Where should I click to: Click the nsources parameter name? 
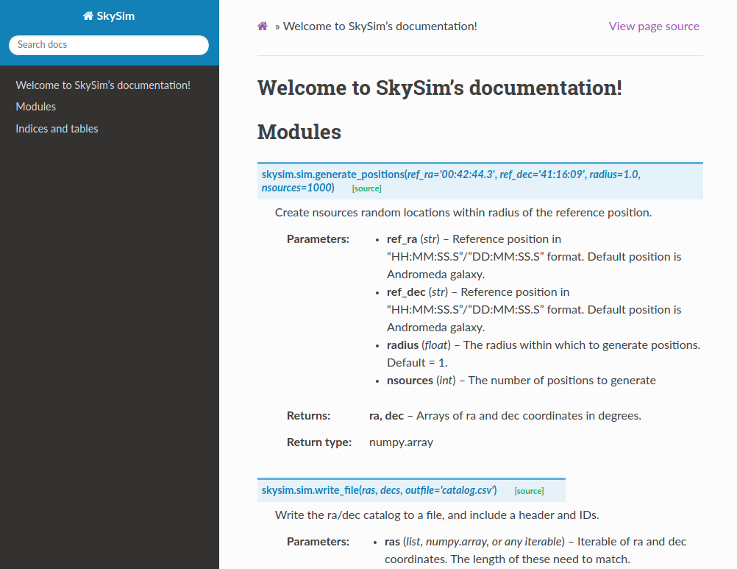point(410,380)
